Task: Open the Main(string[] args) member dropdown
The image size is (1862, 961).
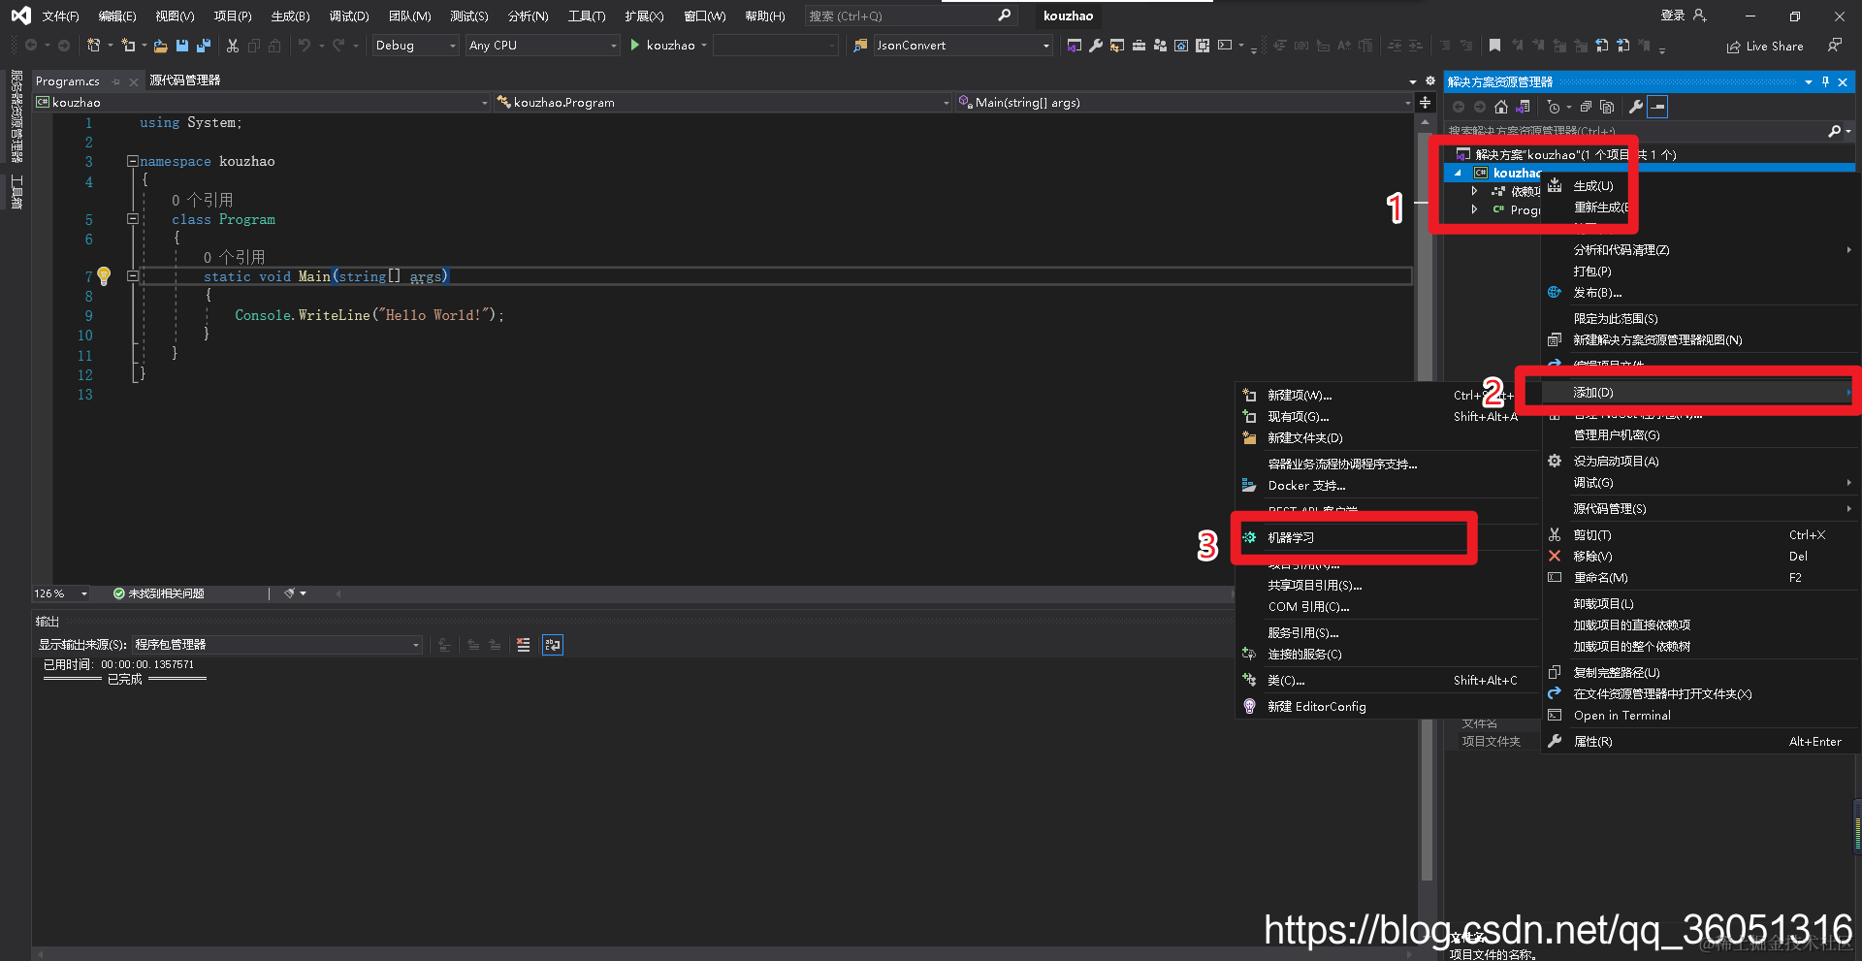Action: pos(1184,103)
